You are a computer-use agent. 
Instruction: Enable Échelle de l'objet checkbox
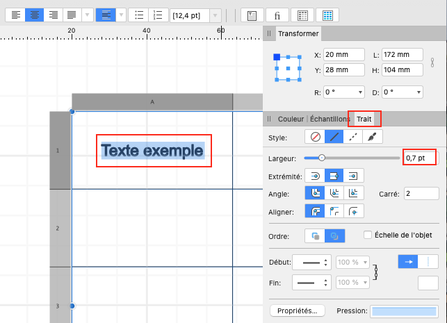pos(368,235)
